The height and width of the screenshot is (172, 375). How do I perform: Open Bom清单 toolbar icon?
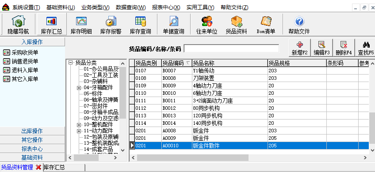[x=266, y=25]
